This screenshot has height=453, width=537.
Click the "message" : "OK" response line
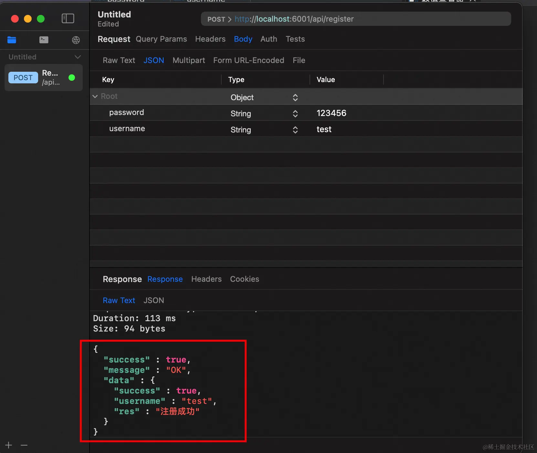point(147,370)
